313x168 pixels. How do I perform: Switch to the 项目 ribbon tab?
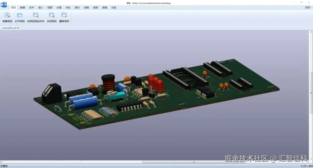(13, 8)
